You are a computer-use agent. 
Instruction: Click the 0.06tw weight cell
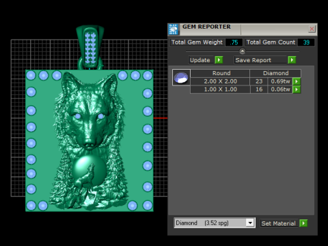[280, 90]
